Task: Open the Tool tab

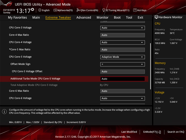Action: 129,18
